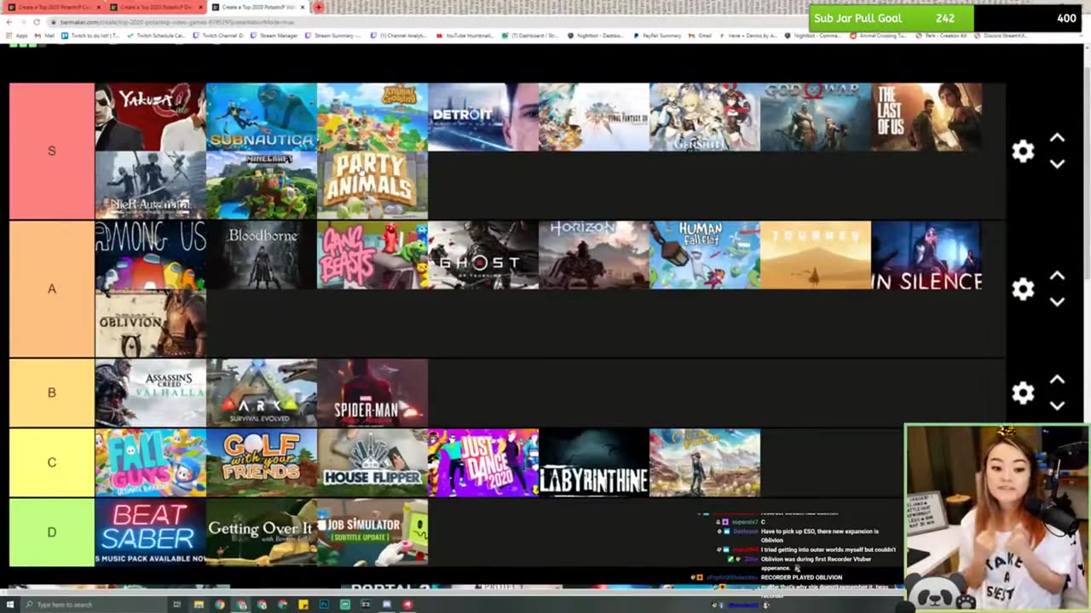
Task: Open settings gear for the A tier
Action: click(1023, 289)
